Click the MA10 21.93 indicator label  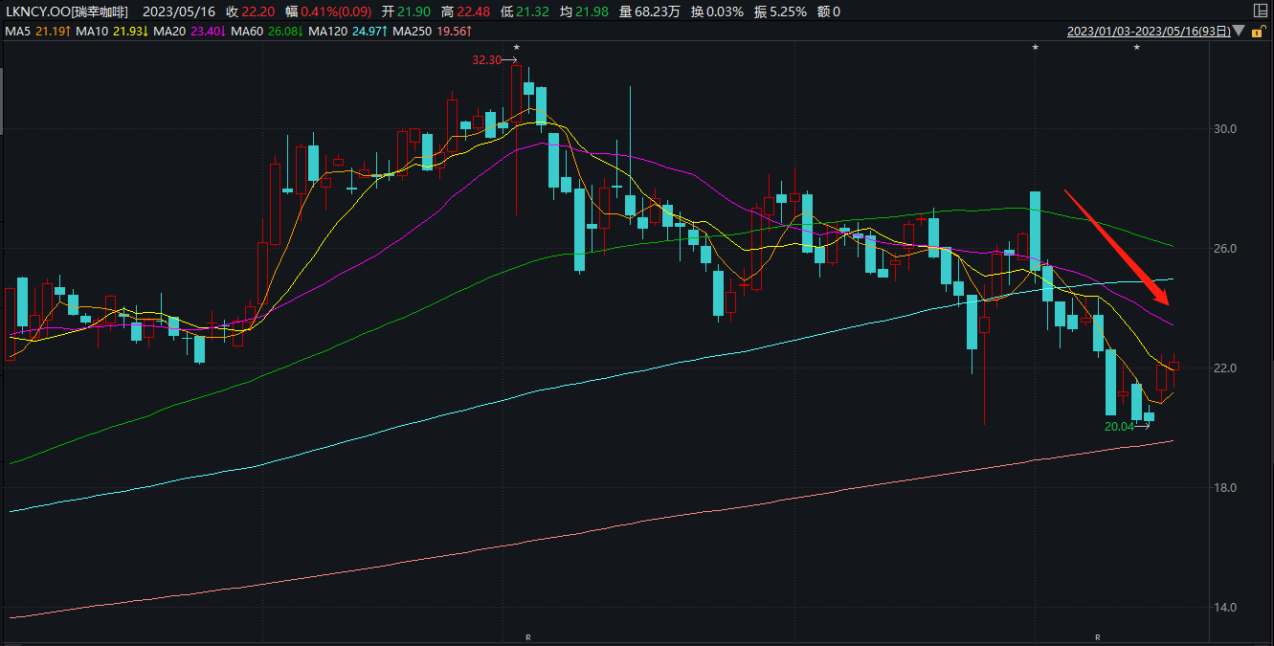coord(113,31)
